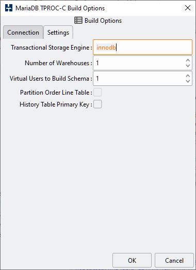Screen dimensions: 196x270
Task: Confirm build options with OK
Action: coord(132,260)
